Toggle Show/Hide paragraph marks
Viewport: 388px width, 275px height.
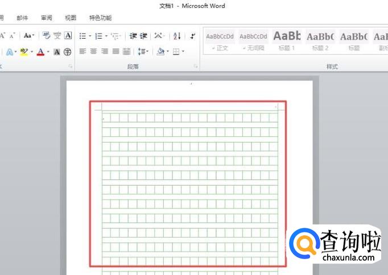click(193, 36)
